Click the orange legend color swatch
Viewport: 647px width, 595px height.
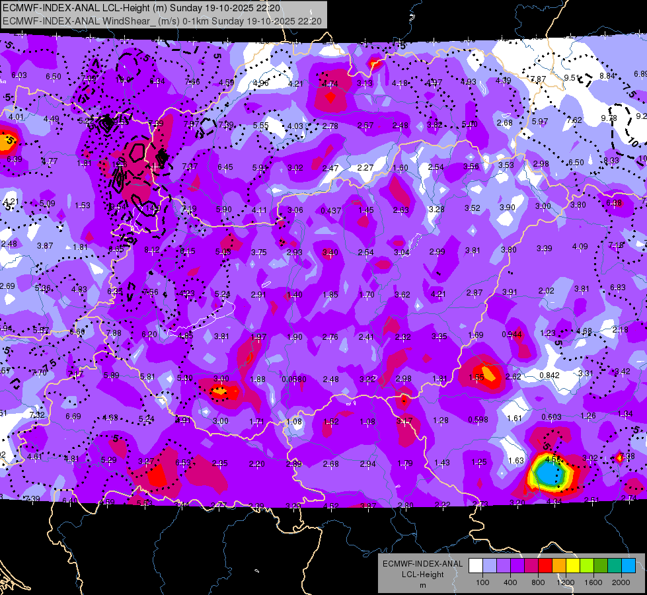click(x=559, y=565)
